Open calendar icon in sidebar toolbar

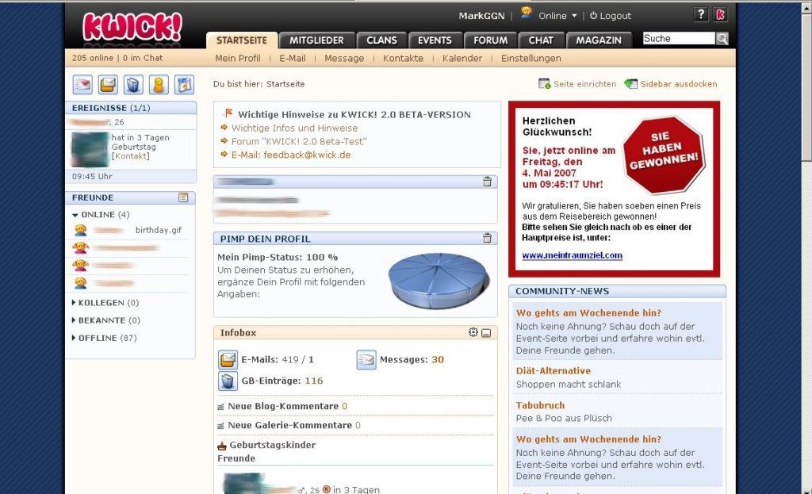coord(184,84)
